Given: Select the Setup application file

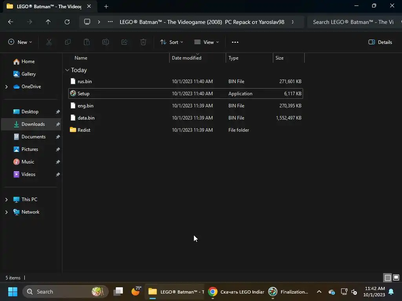Looking at the screenshot, I should click(186, 93).
